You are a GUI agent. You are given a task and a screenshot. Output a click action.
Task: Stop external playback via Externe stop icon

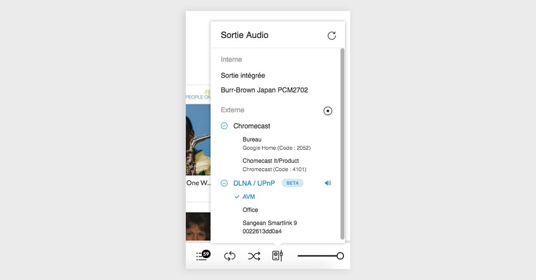(x=328, y=111)
